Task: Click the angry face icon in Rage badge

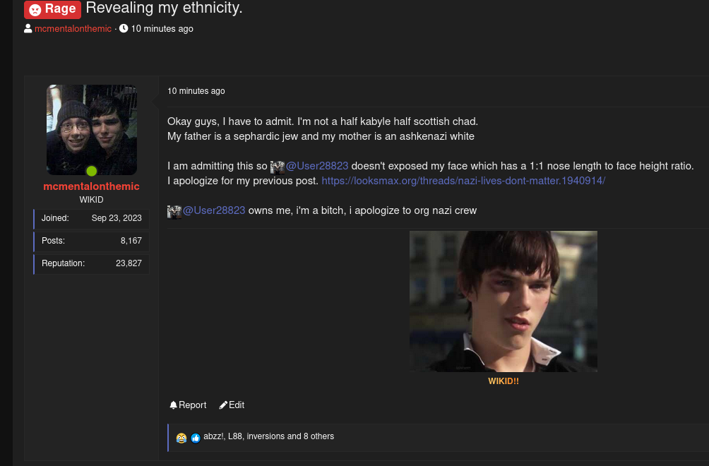Action: point(35,10)
